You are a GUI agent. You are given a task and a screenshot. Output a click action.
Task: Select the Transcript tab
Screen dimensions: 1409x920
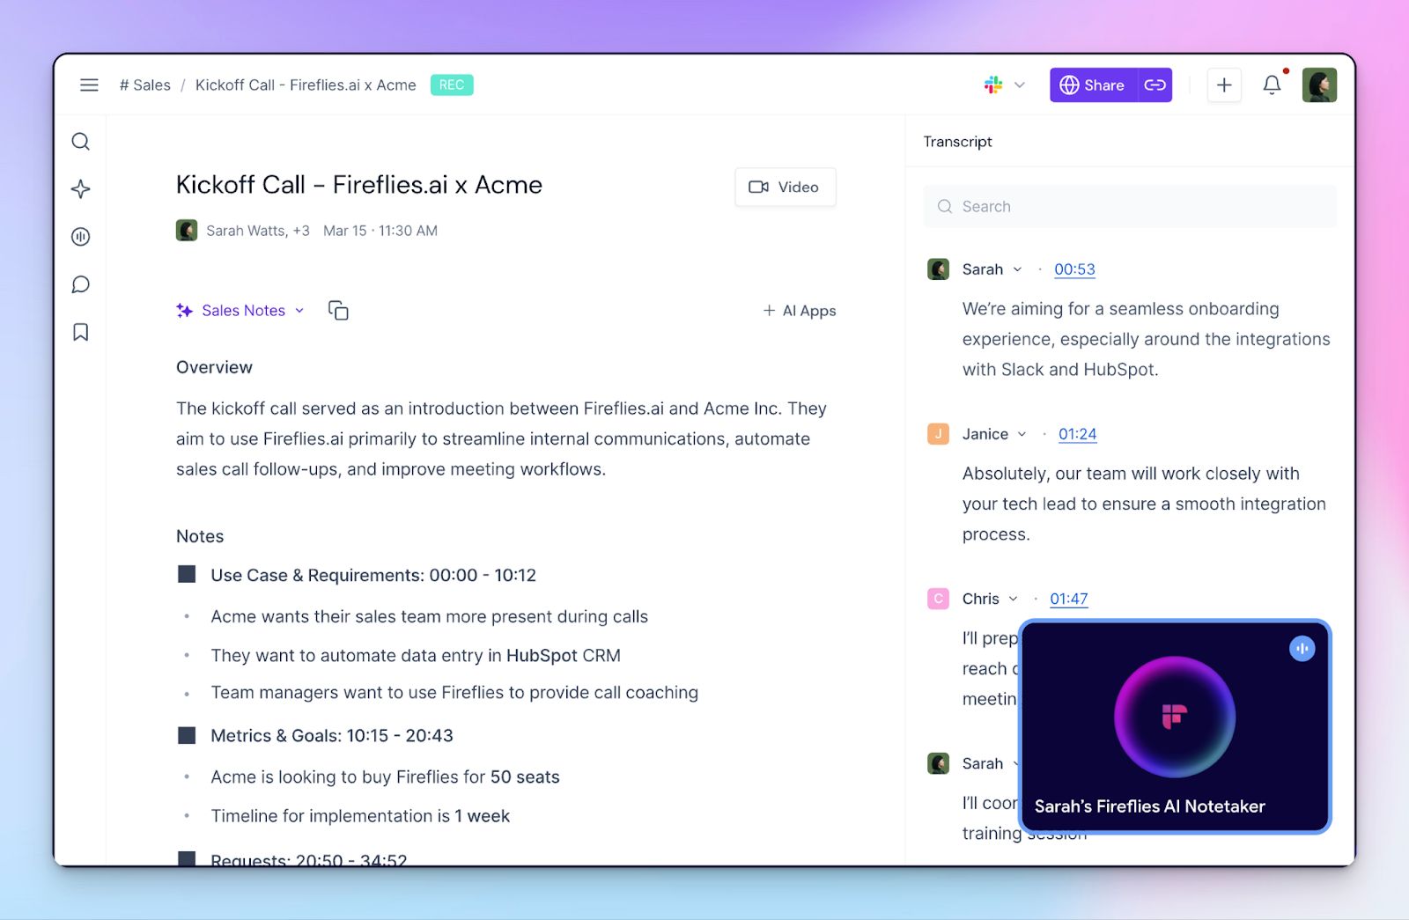tap(957, 142)
